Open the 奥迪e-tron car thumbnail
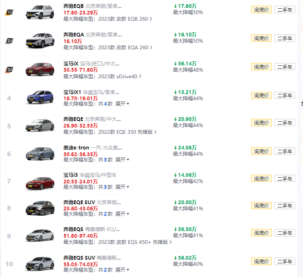303x277 pixels. [40, 154]
